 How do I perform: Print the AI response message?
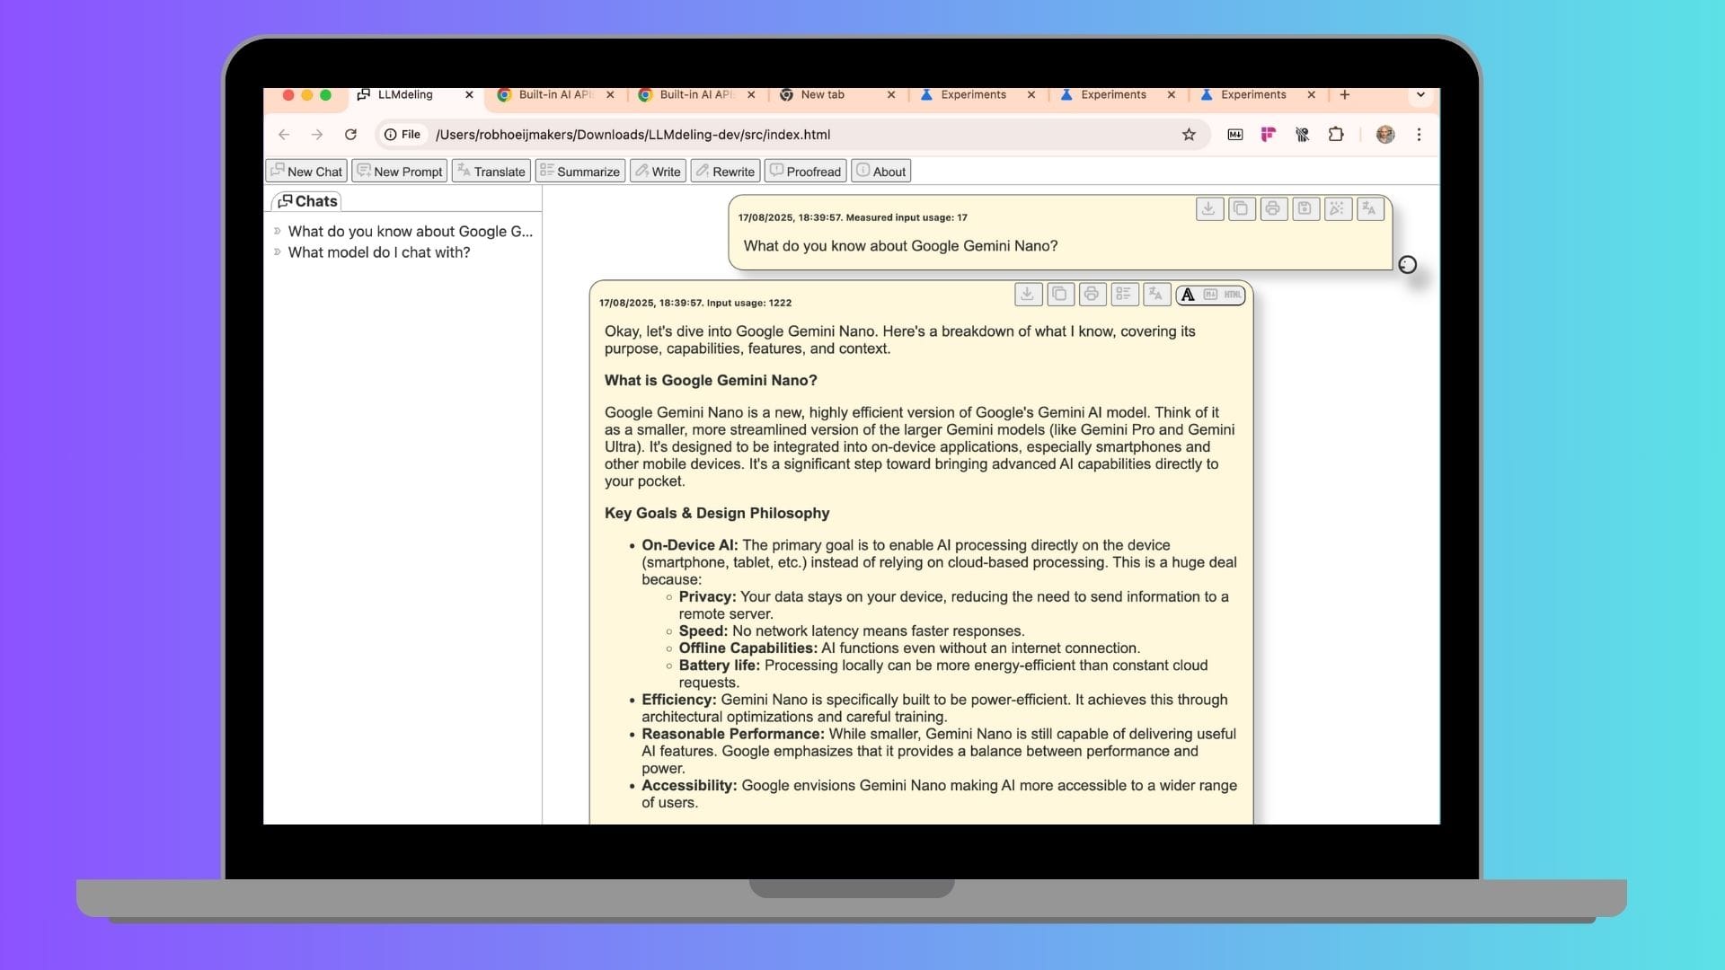(1092, 294)
